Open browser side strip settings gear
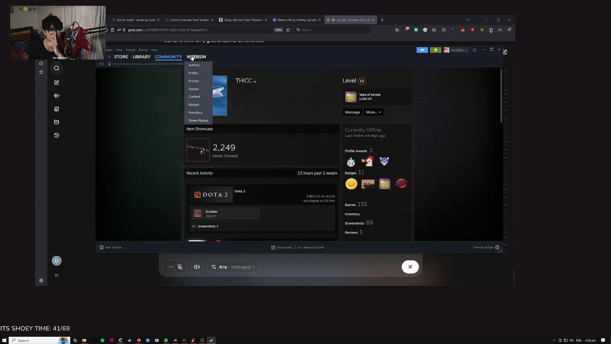611x344 pixels. pyautogui.click(x=41, y=280)
